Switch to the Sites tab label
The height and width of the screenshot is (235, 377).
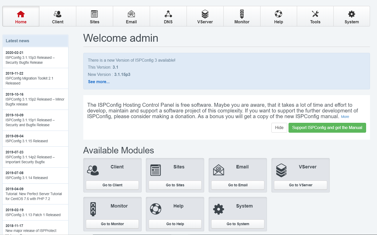[94, 22]
